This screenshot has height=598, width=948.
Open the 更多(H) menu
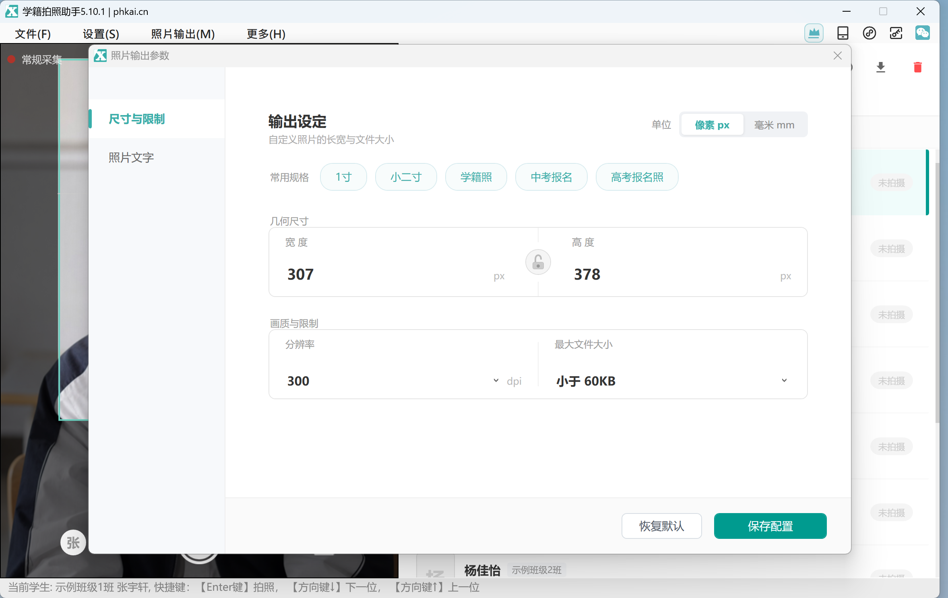click(x=266, y=34)
